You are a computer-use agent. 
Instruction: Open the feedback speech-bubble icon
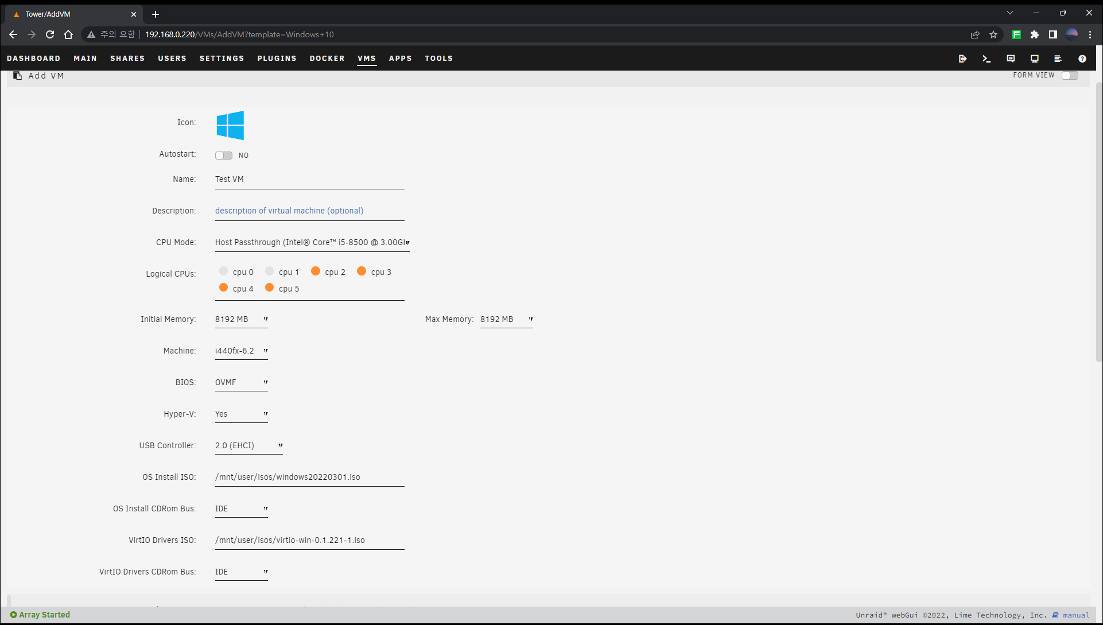[1011, 59]
